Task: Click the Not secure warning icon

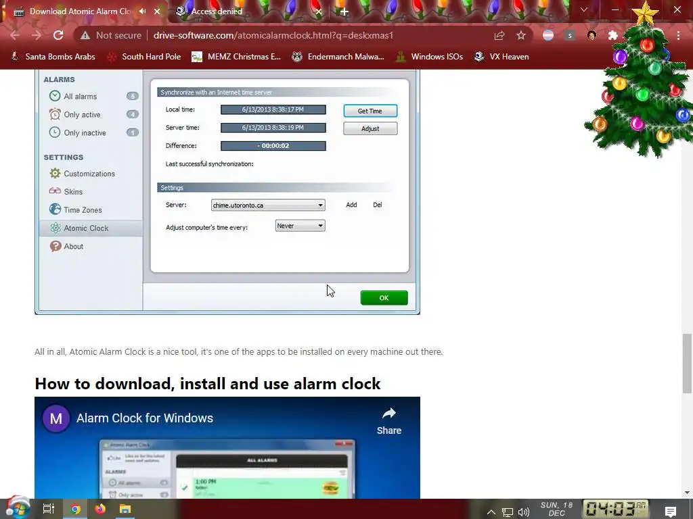Action: click(x=85, y=35)
